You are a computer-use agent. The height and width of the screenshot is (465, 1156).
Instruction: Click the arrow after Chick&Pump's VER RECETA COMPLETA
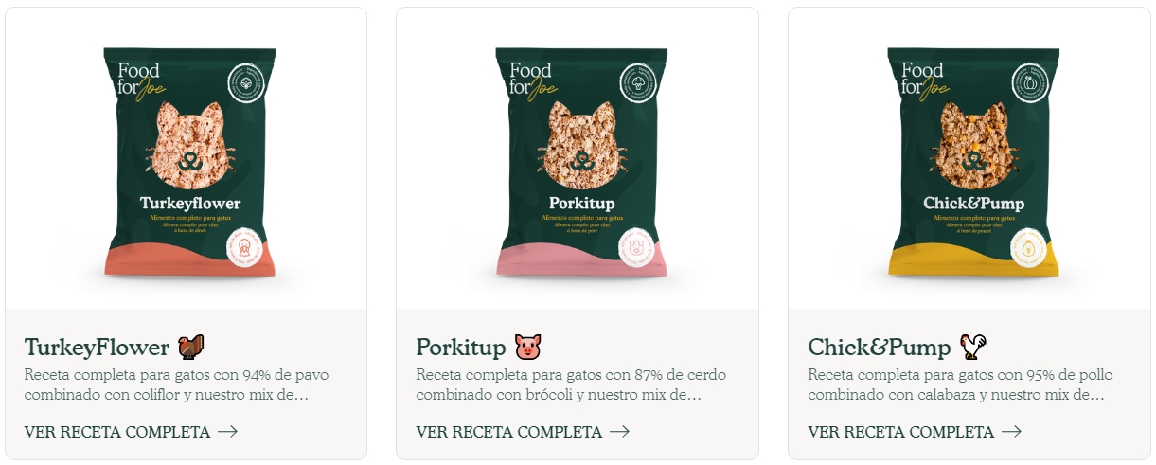1011,432
